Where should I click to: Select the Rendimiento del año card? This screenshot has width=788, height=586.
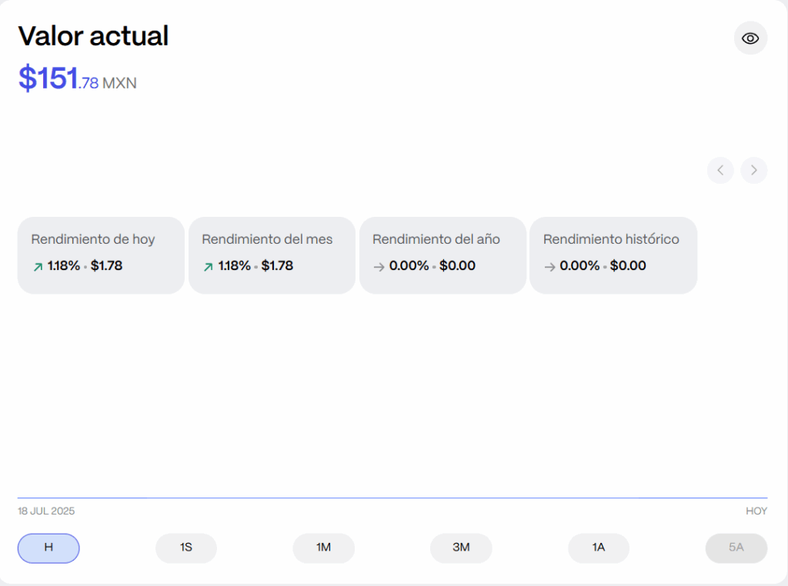(x=442, y=255)
